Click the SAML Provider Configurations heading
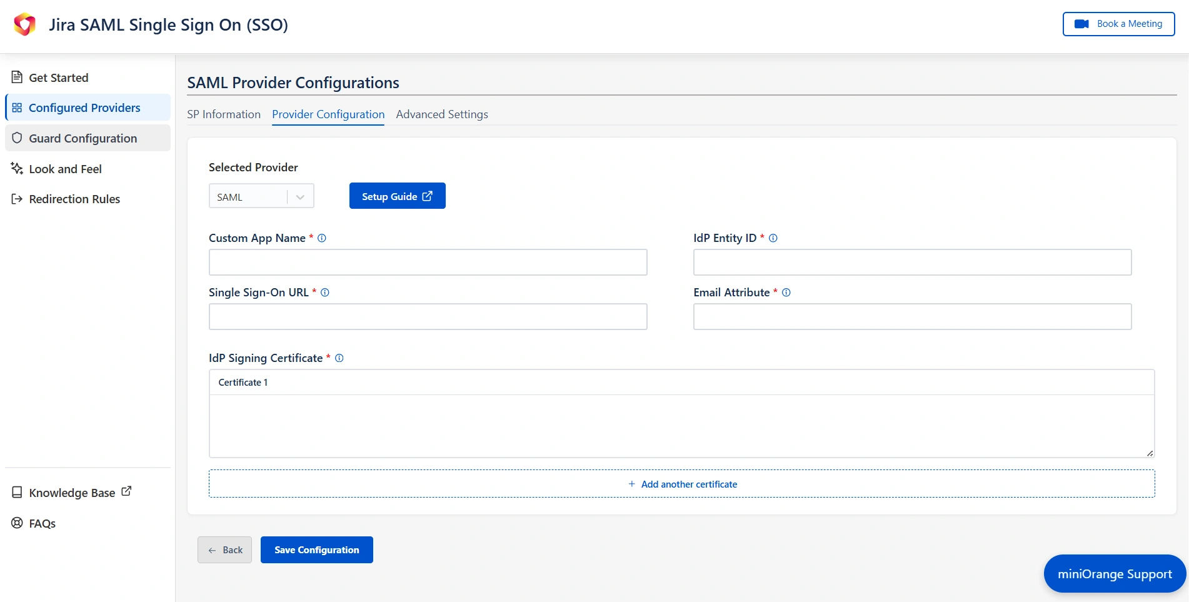The height and width of the screenshot is (602, 1189). coord(293,83)
